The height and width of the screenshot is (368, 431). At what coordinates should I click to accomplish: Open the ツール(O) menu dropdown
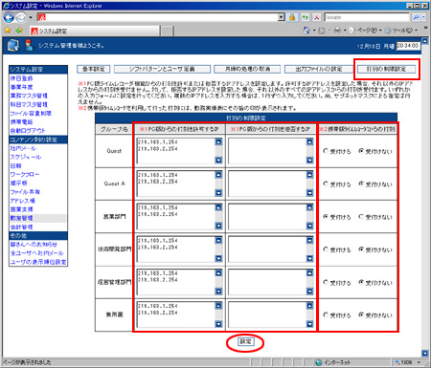pyautogui.click(x=416, y=31)
